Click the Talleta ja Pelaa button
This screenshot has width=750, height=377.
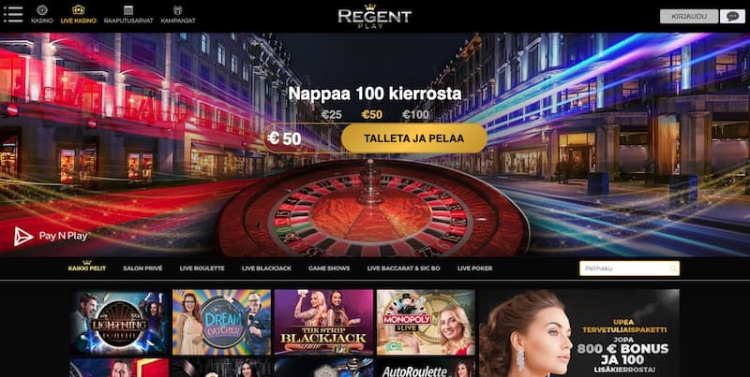click(413, 138)
